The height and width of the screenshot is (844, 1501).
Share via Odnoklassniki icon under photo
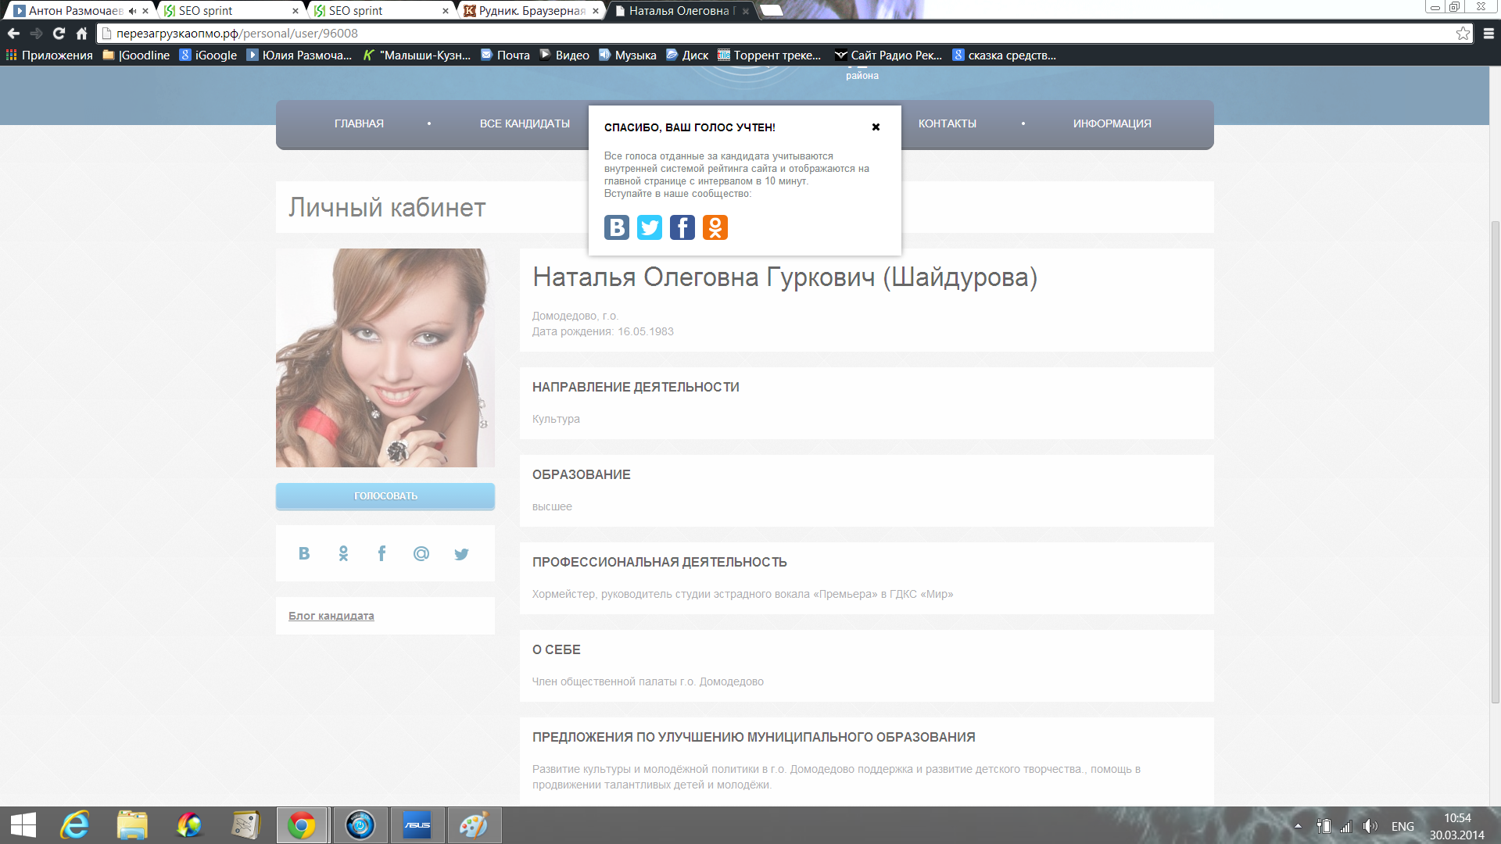coord(343,553)
